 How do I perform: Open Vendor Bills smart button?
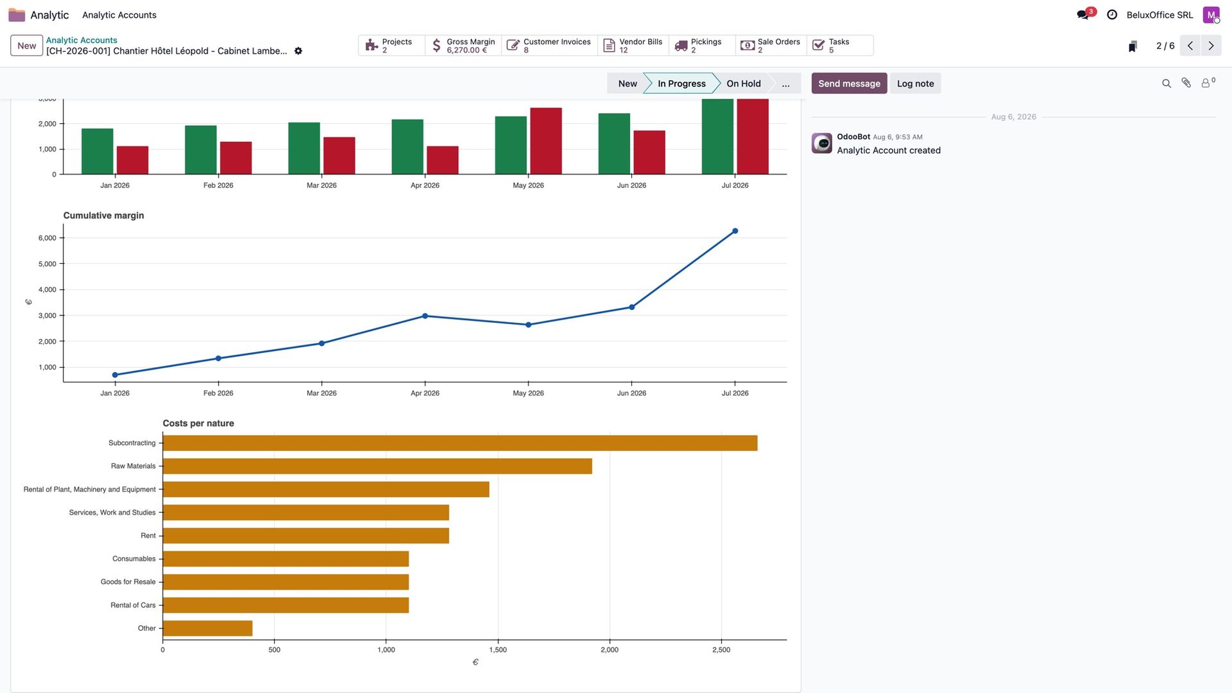[x=633, y=46]
